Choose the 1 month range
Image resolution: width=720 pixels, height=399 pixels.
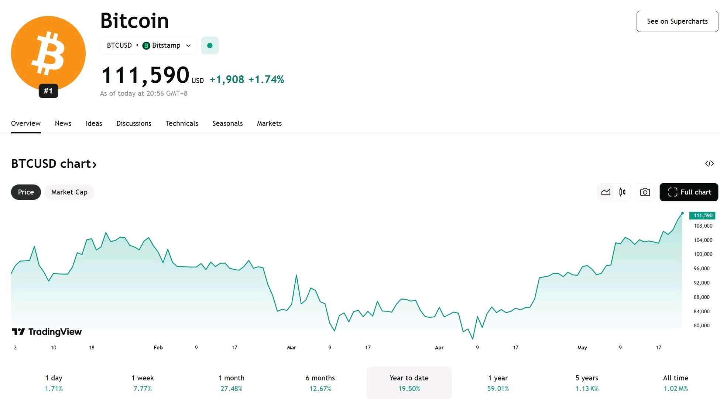(x=232, y=383)
